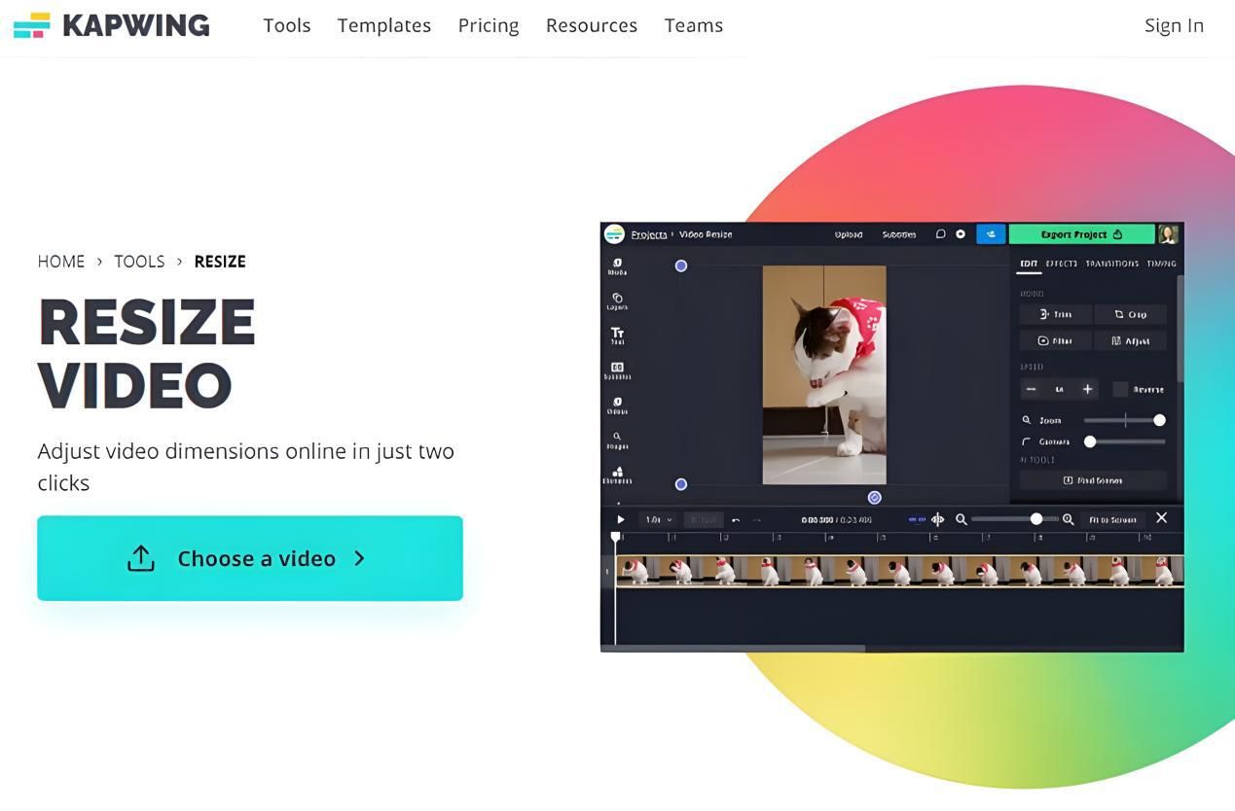Viewport: 1235px width, 811px height.
Task: Select the cat video clip on the timeline
Action: coord(900,571)
